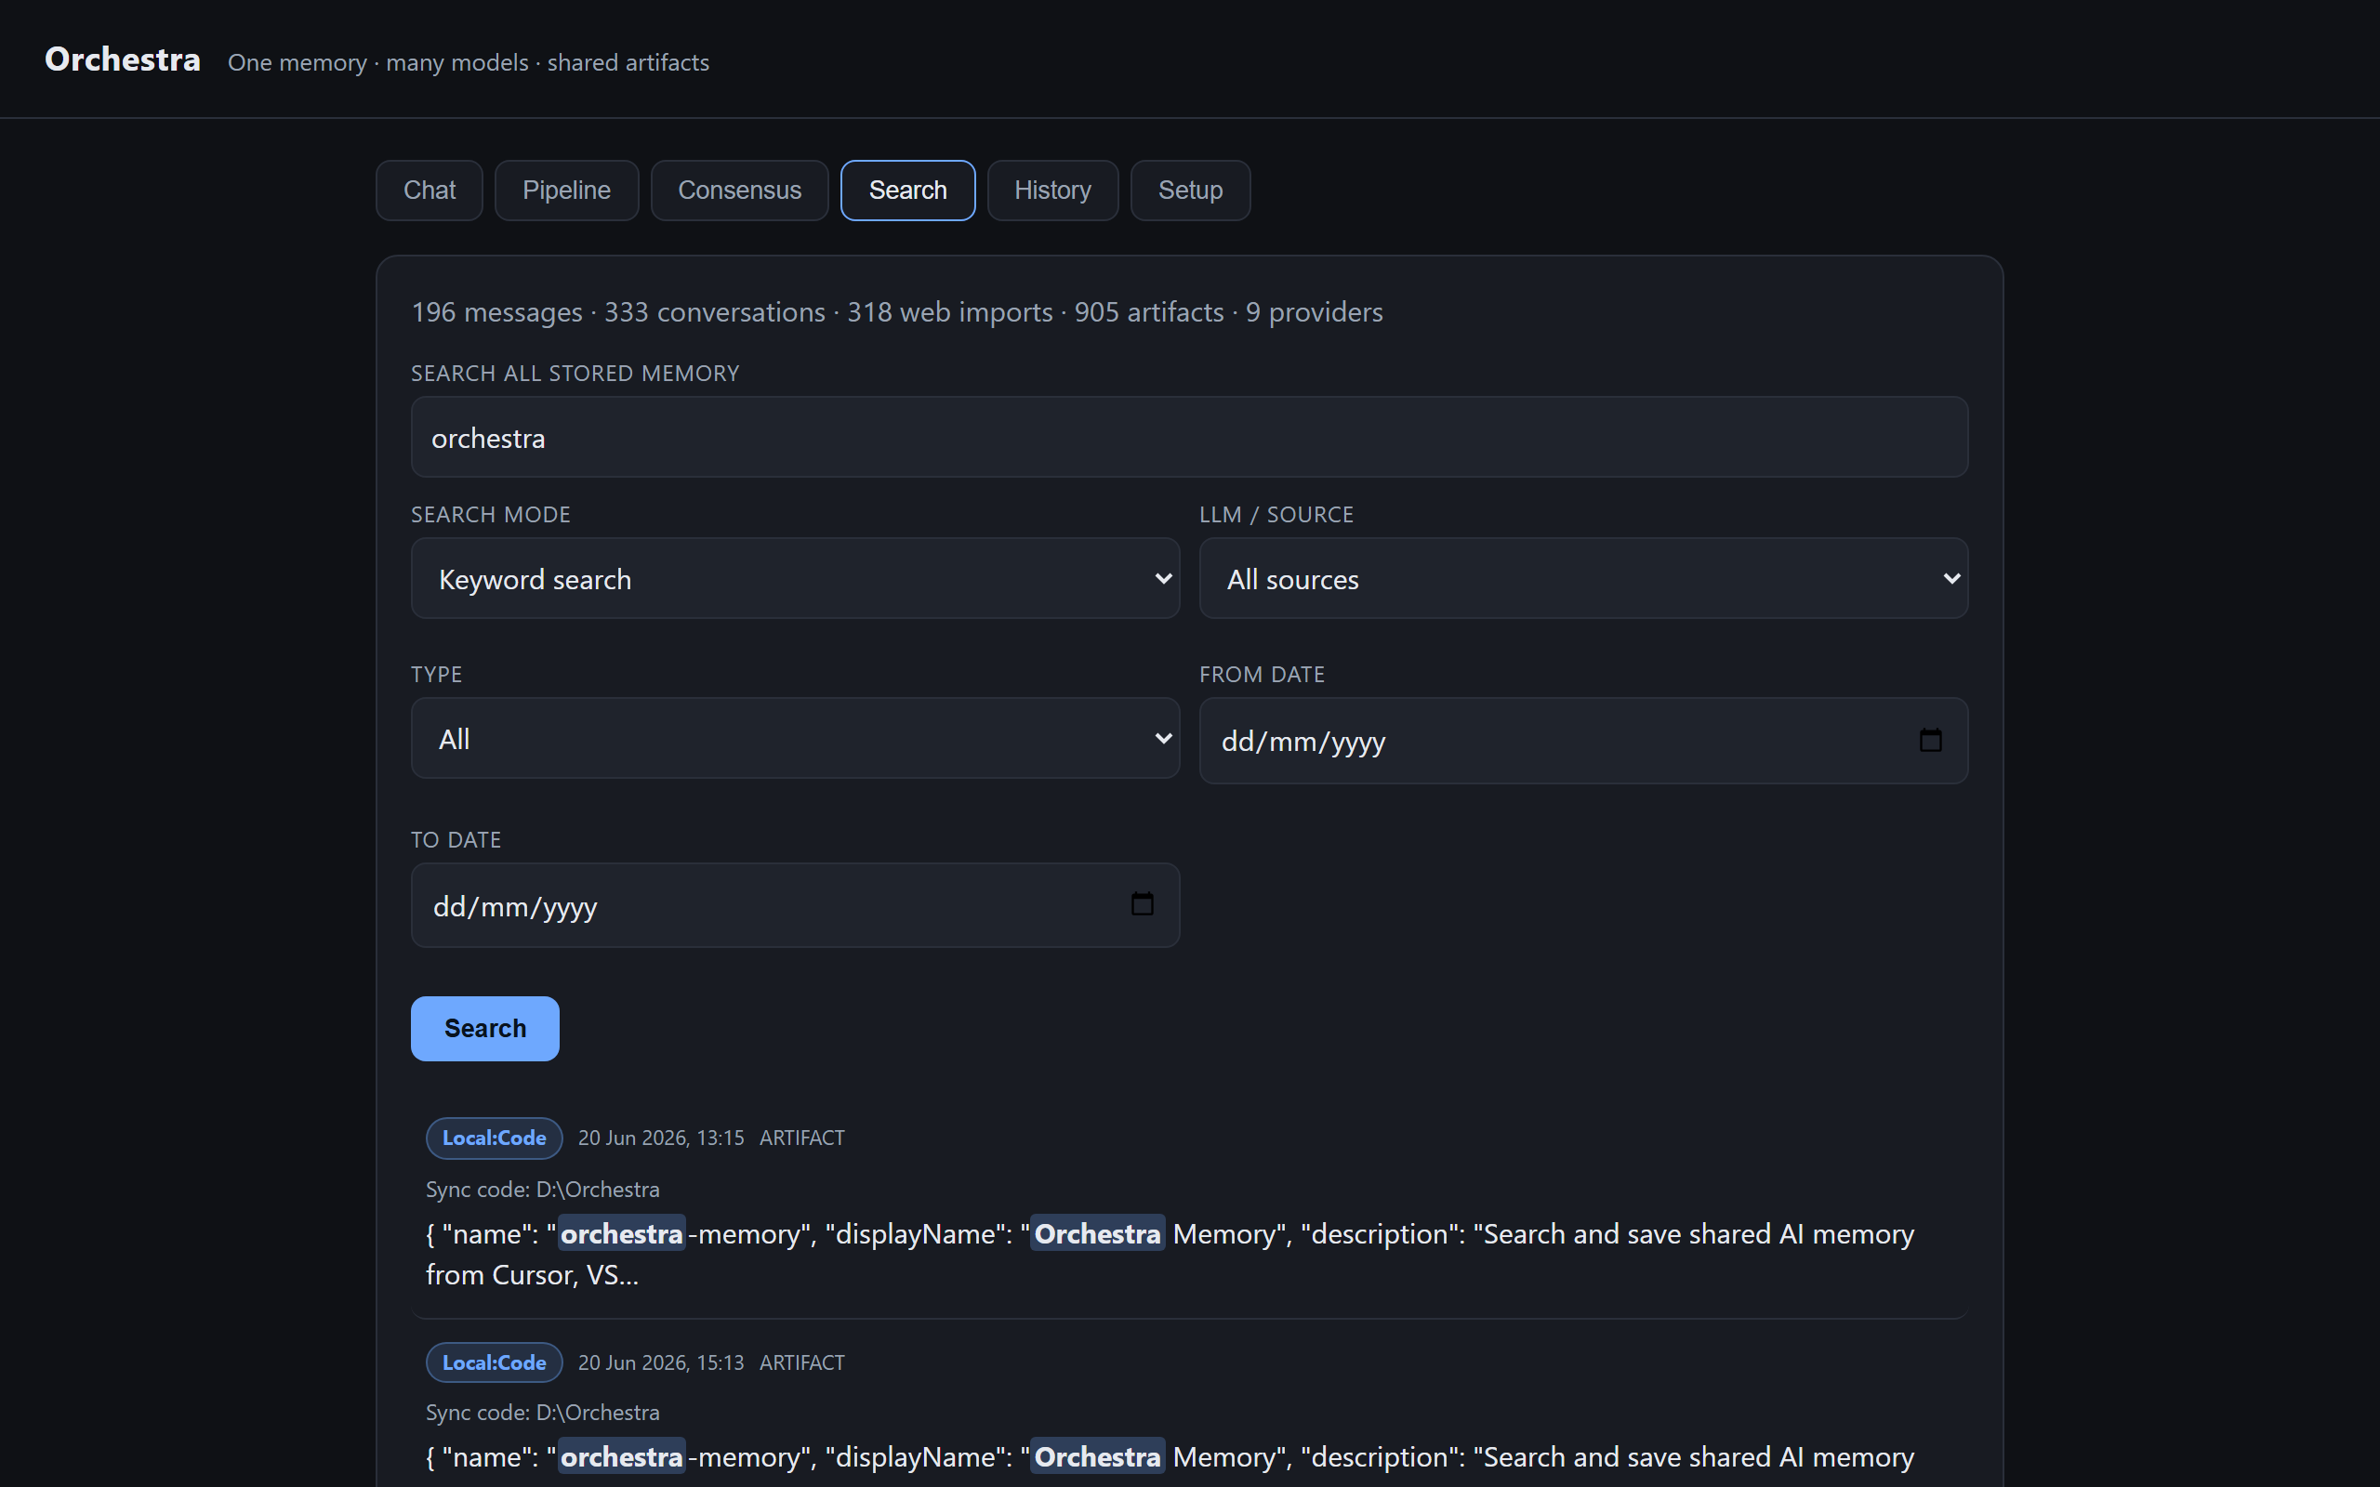Switch to the Pipeline tab
The width and height of the screenshot is (2380, 1487).
tap(566, 190)
